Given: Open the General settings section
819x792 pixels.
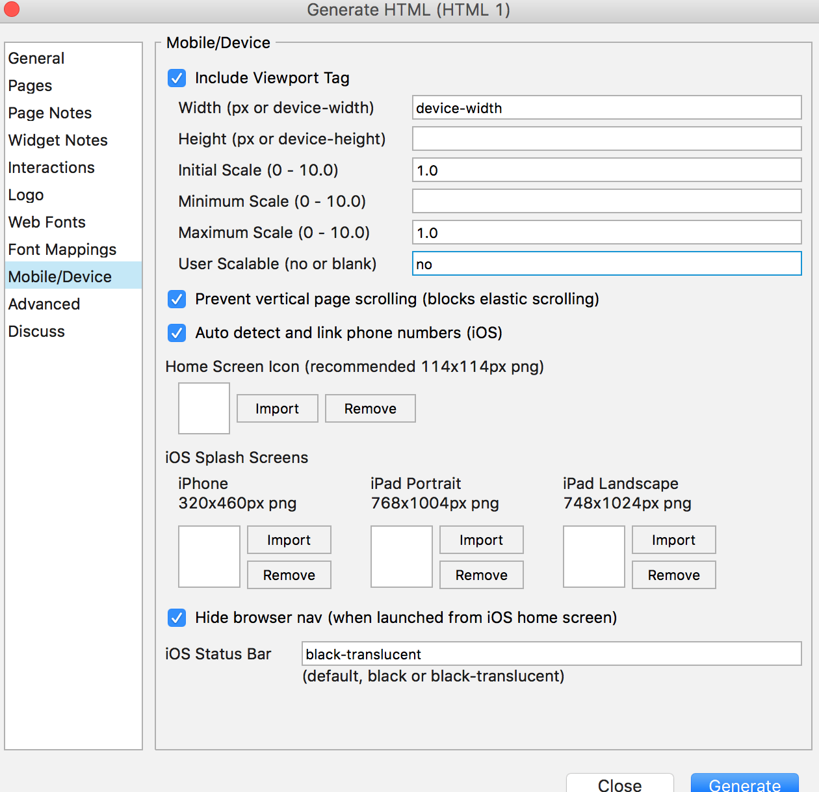Looking at the screenshot, I should pos(36,59).
